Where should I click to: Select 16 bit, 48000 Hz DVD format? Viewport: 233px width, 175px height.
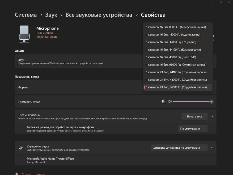pos(171,57)
